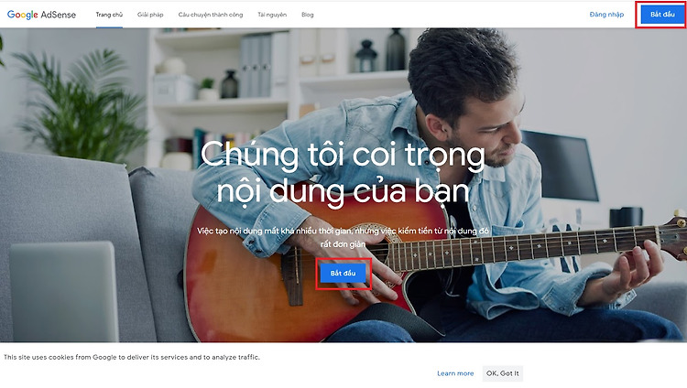Open the Learn more cookie link
This screenshot has height=388, width=687.
point(455,373)
